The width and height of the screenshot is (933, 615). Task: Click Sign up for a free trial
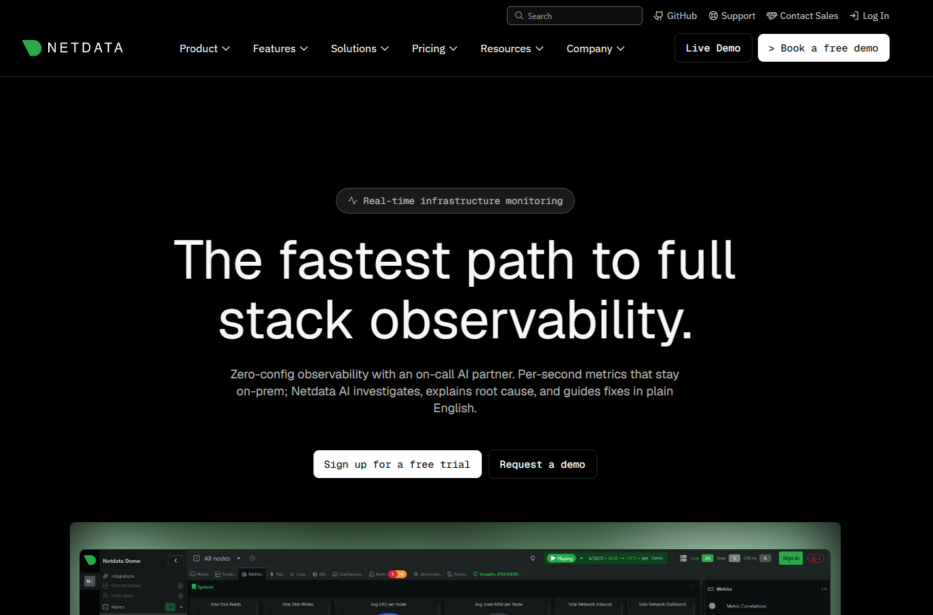(x=397, y=464)
